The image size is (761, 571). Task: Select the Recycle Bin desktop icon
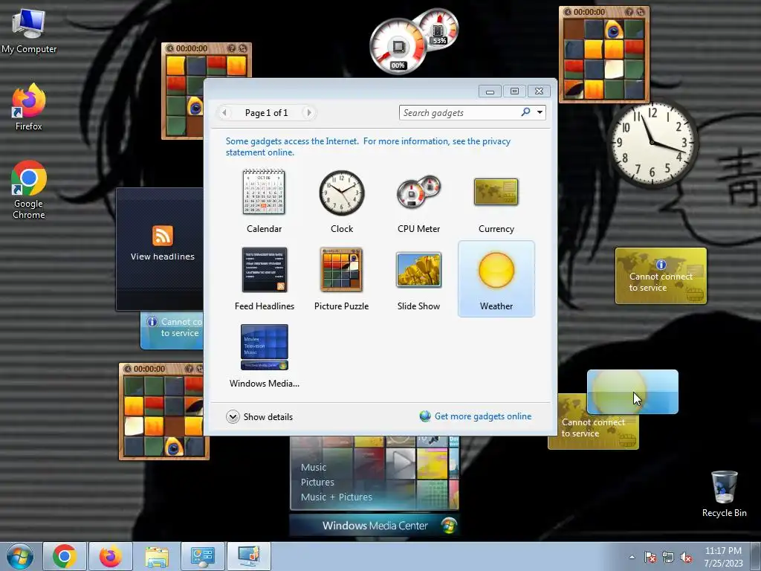724,494
